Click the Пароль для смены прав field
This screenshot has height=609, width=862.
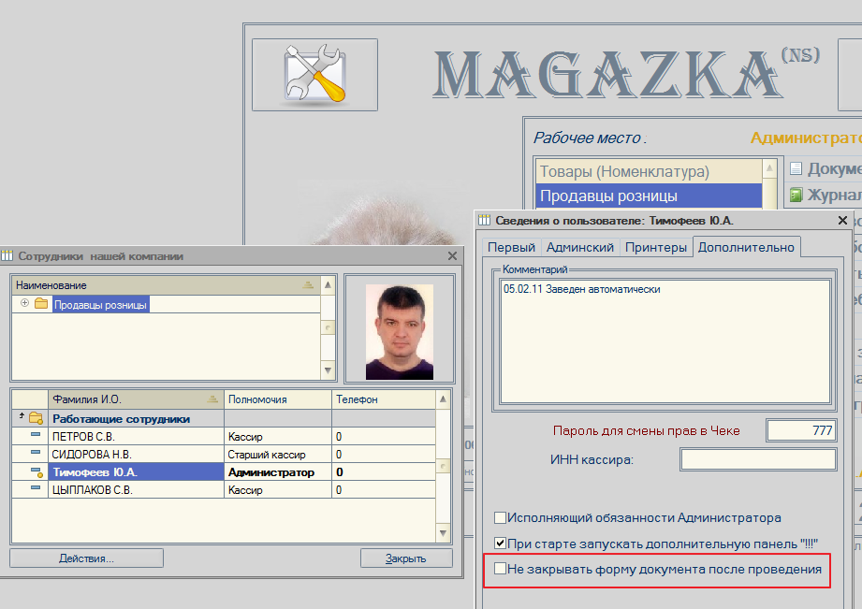(801, 430)
